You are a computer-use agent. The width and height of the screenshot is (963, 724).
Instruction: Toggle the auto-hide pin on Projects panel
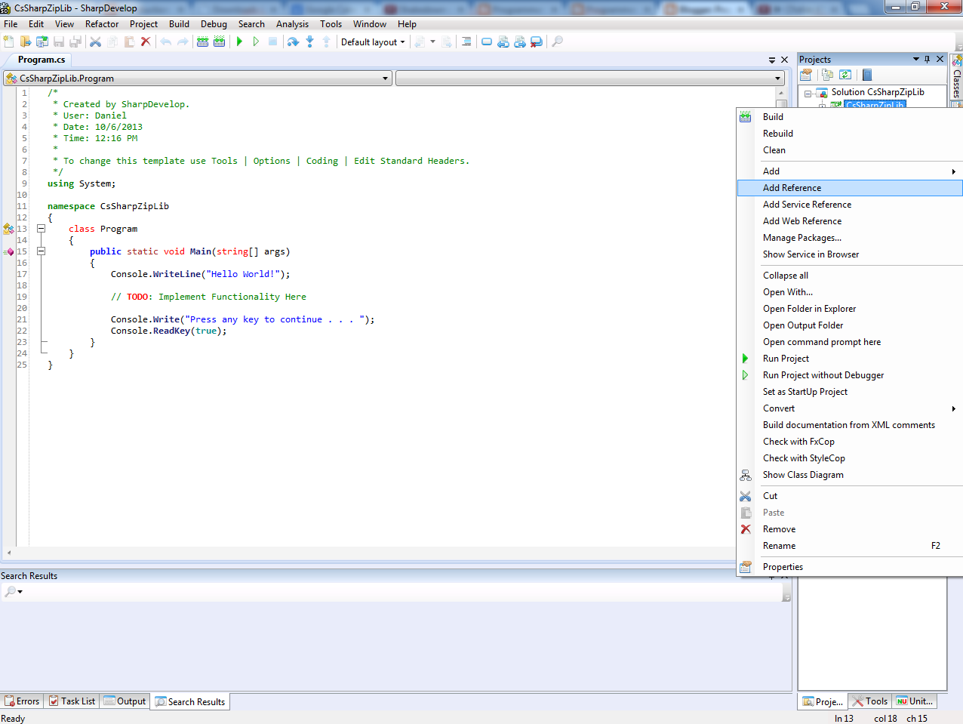928,59
